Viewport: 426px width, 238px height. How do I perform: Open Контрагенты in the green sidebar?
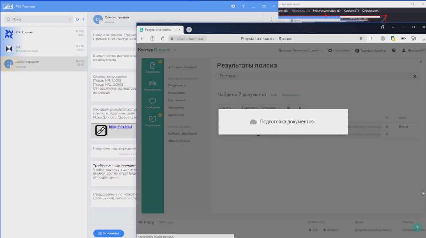(152, 85)
